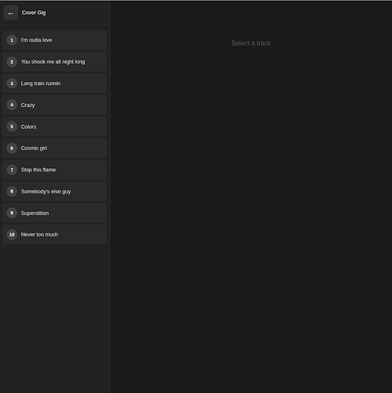The image size is (392, 393).
Task: Click the number 5 track badge
Action: pyautogui.click(x=12, y=127)
